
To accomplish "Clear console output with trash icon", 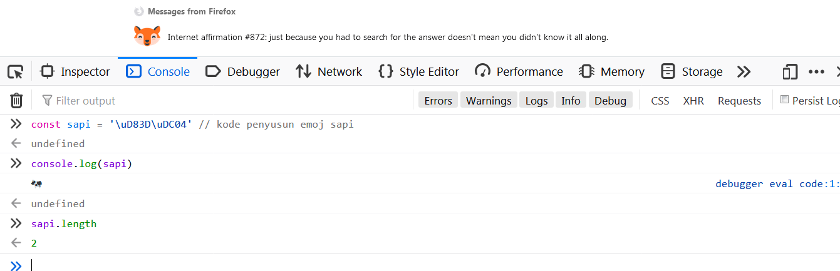I will click(16, 101).
